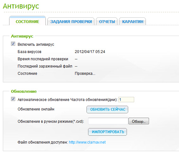Screen dimensions: 179x154
Task: Click the Автоматическое обновление label text
Action: [x=44, y=100]
